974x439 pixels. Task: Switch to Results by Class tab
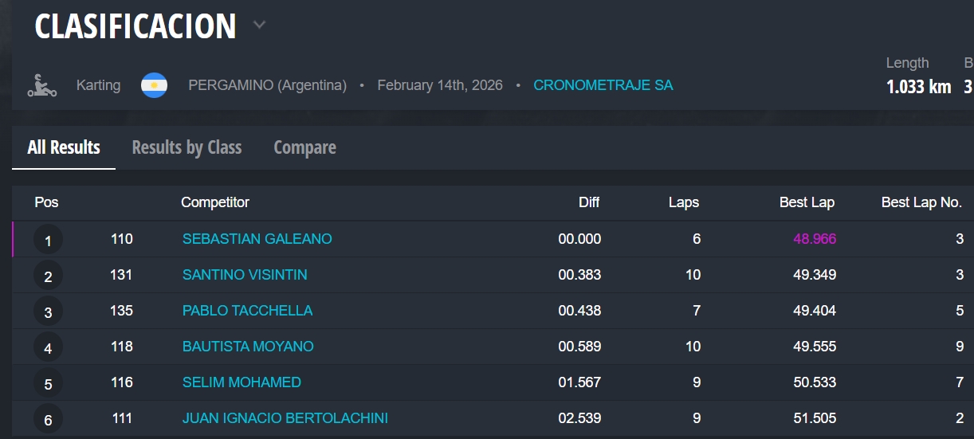click(x=187, y=147)
